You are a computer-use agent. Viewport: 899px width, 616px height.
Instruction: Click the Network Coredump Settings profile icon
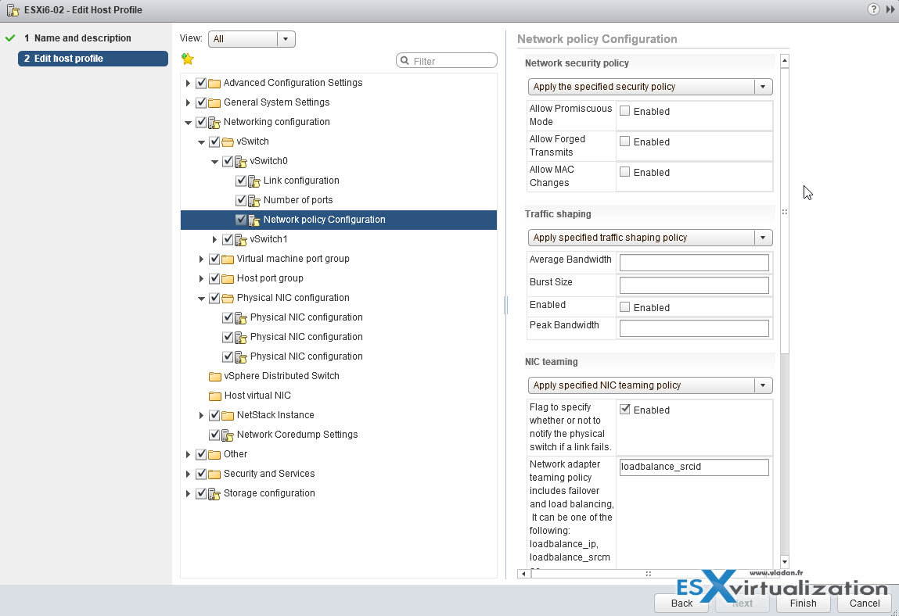point(228,435)
